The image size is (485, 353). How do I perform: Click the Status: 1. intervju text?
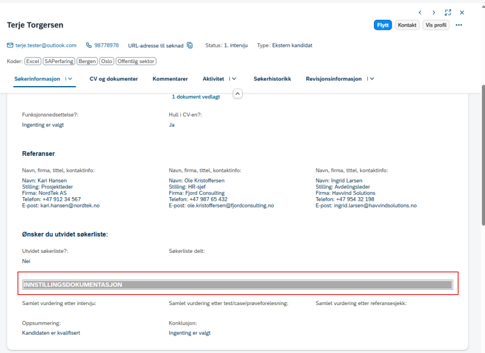(226, 45)
